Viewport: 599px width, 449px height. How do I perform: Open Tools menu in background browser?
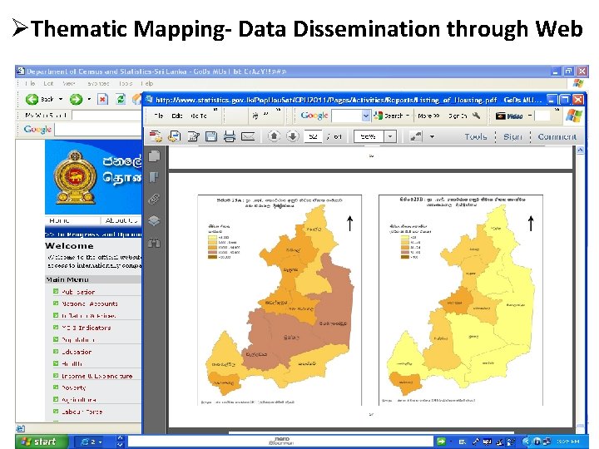click(126, 83)
